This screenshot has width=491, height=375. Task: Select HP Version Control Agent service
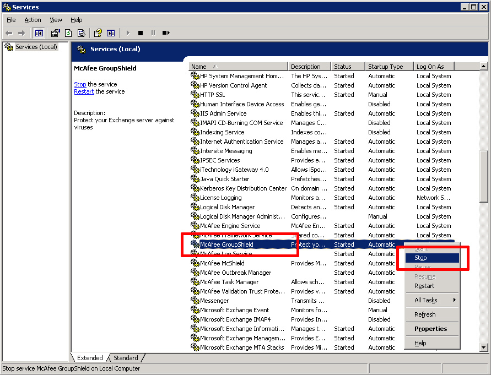click(234, 85)
